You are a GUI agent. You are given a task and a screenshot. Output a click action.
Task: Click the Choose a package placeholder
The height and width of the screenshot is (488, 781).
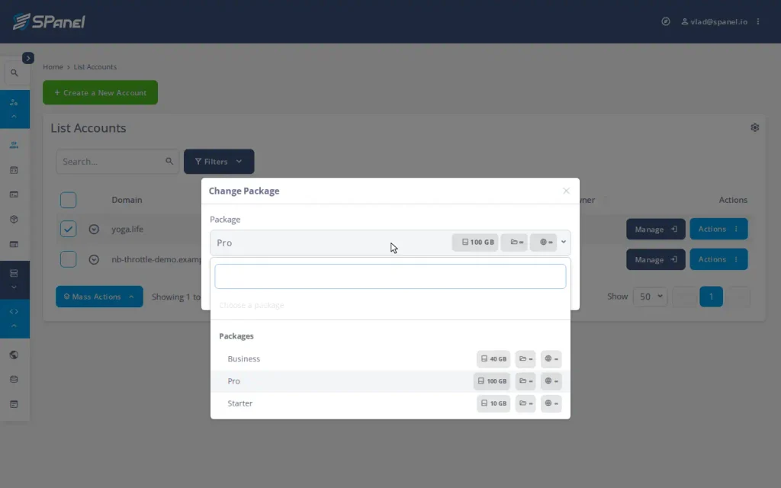click(x=252, y=305)
